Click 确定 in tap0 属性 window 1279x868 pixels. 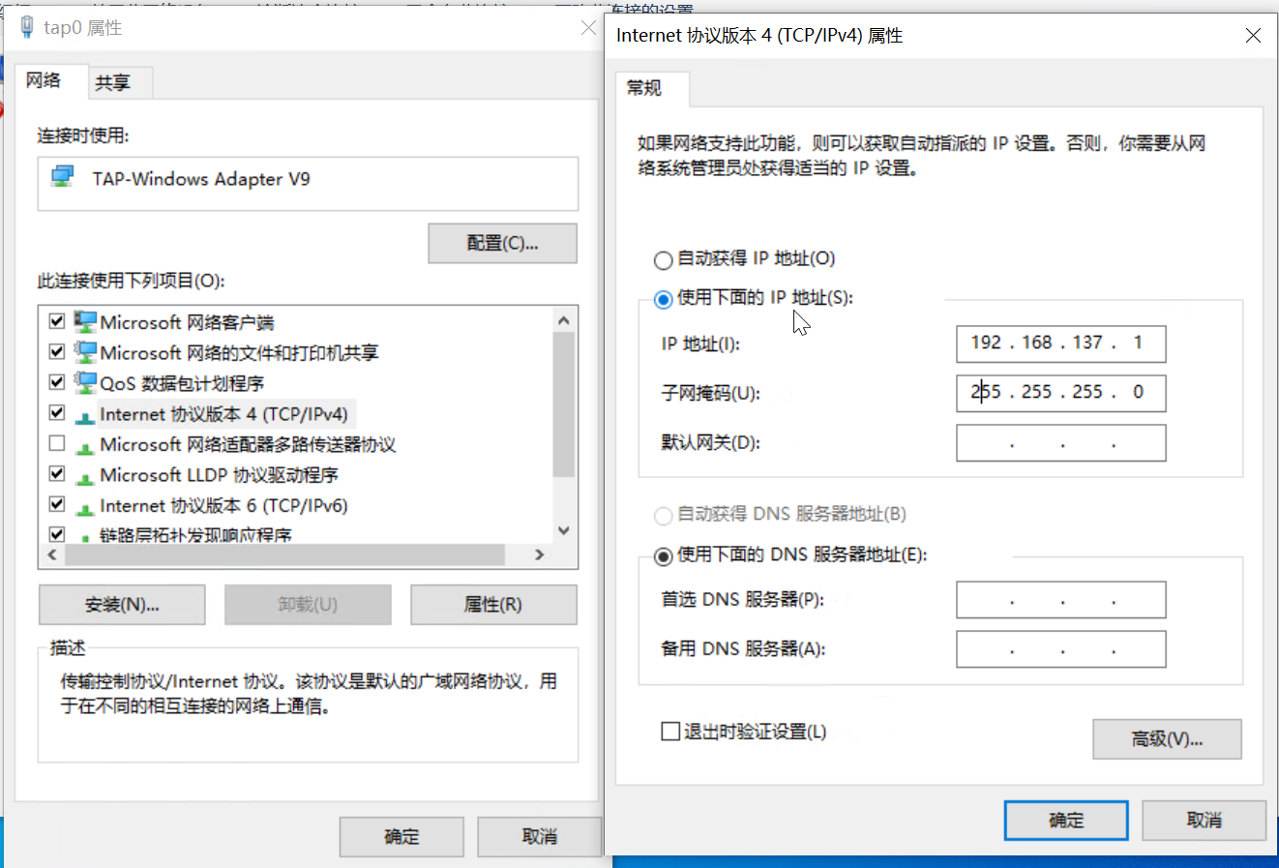pyautogui.click(x=402, y=837)
